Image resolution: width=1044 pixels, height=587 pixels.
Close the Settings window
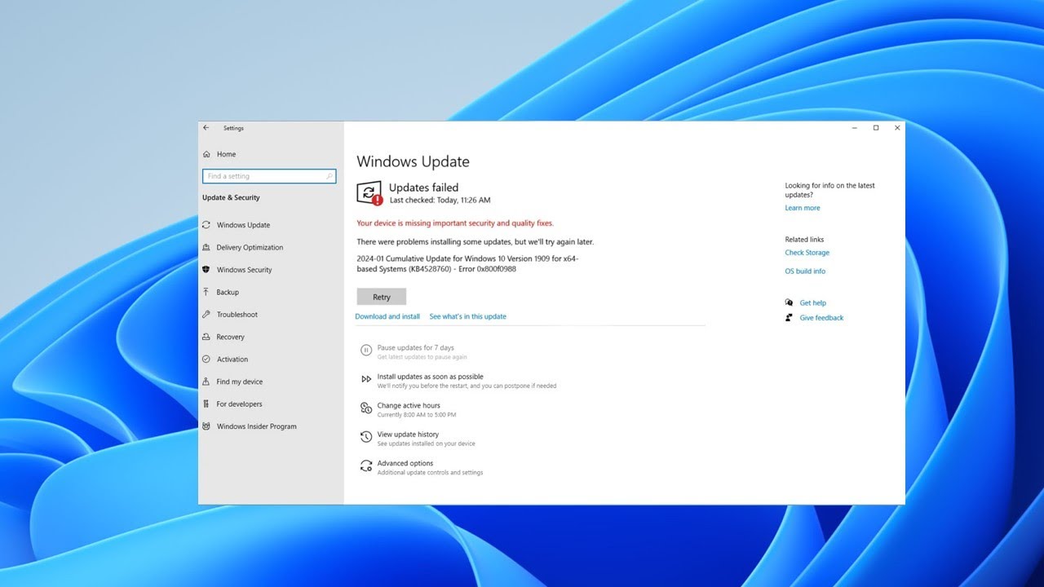(897, 128)
